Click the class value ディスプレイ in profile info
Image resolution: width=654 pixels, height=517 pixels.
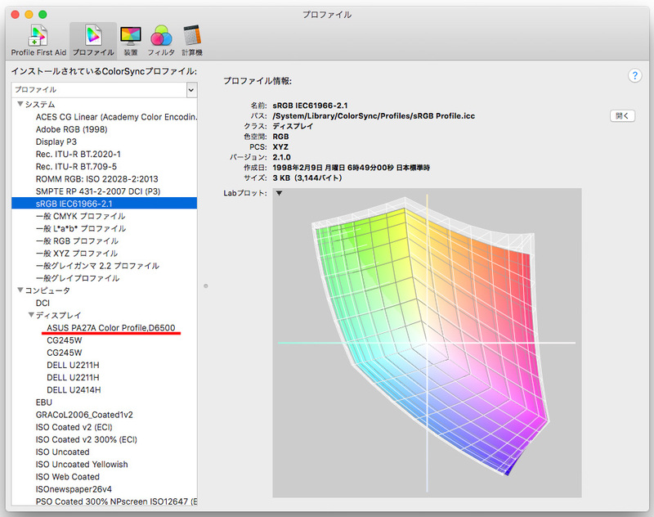[x=293, y=126]
